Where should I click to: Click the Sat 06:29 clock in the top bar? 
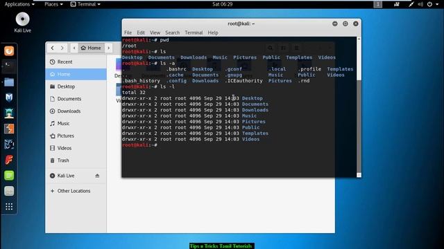click(223, 4)
